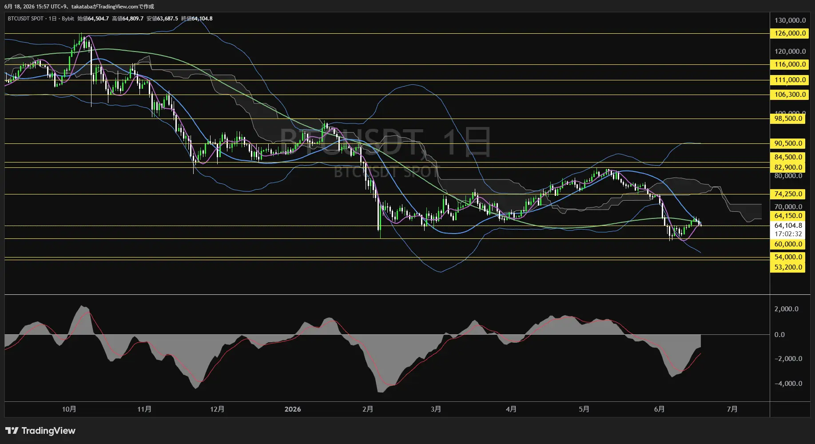Click the 54,000.0 yellow price label
Viewport: 815px width, 444px height.
(x=788, y=257)
